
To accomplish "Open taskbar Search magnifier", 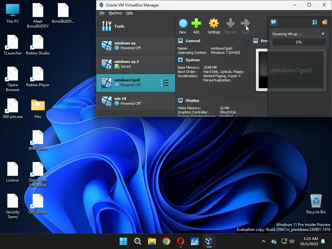I will tap(137, 241).
